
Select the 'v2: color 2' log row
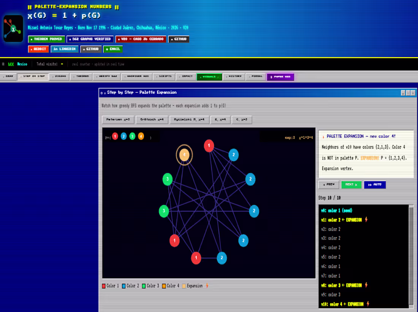click(x=331, y=229)
